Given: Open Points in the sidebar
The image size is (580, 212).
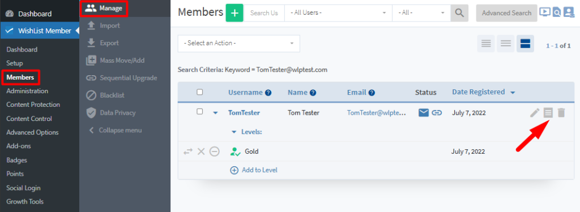Looking at the screenshot, I should click(x=15, y=174).
